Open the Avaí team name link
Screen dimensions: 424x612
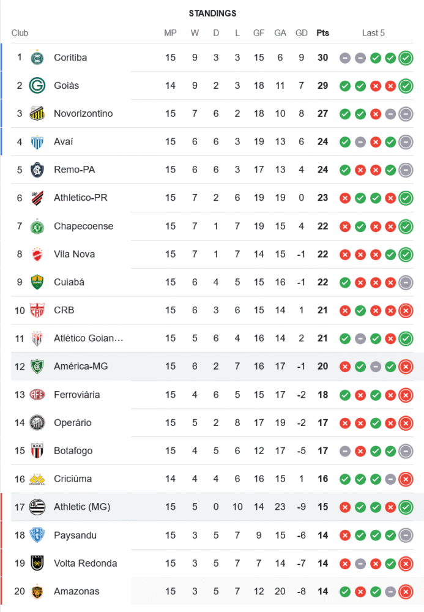pos(64,142)
